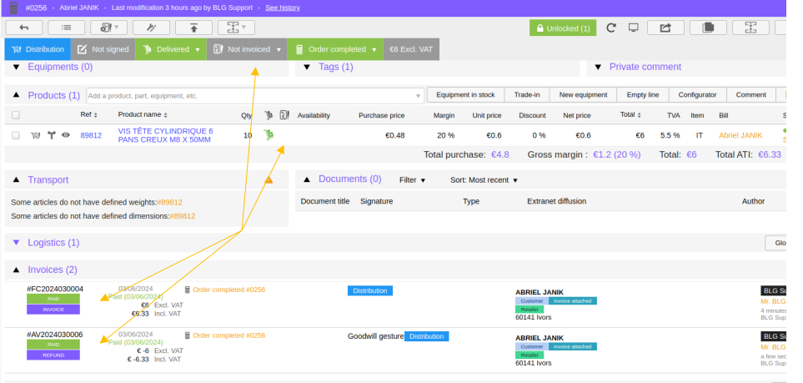Open the #89812 link in weights warning
The height and width of the screenshot is (383, 803).
(169, 203)
